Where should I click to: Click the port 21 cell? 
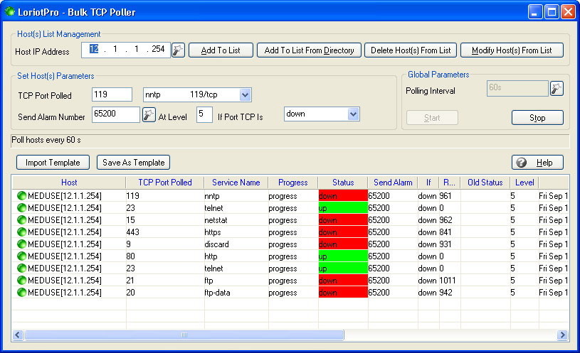[165, 281]
